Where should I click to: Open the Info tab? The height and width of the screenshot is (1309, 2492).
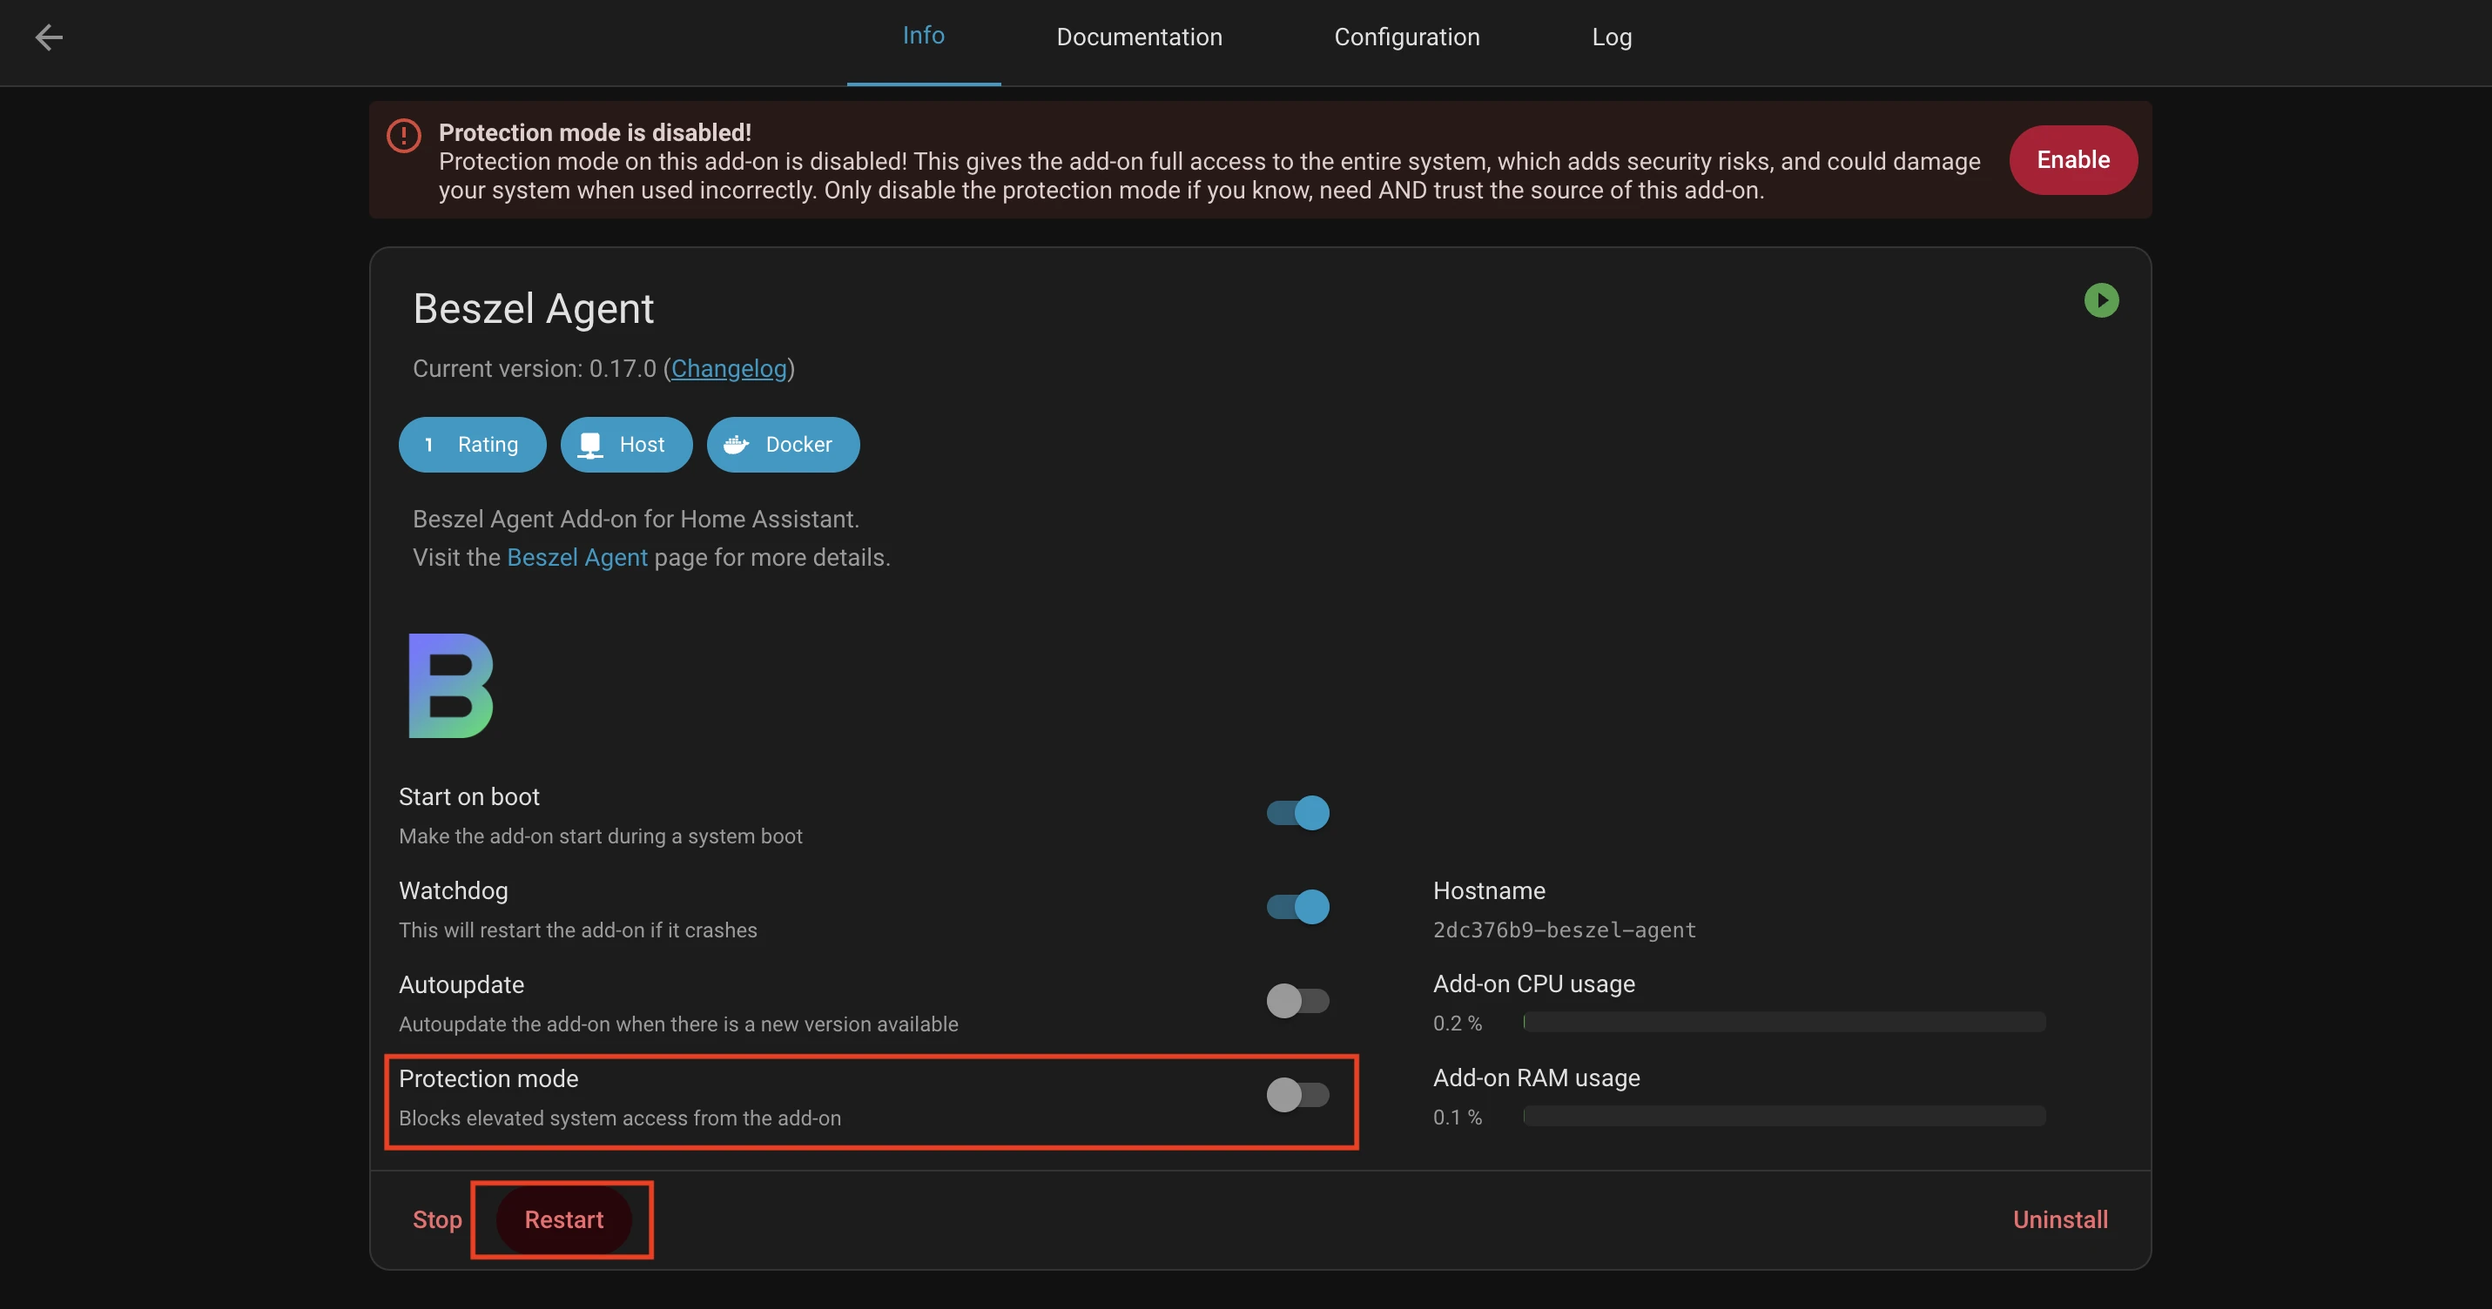tap(923, 36)
